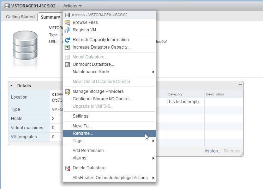The width and height of the screenshot is (263, 189).
Task: Click the Register VM icon
Action: (67, 30)
